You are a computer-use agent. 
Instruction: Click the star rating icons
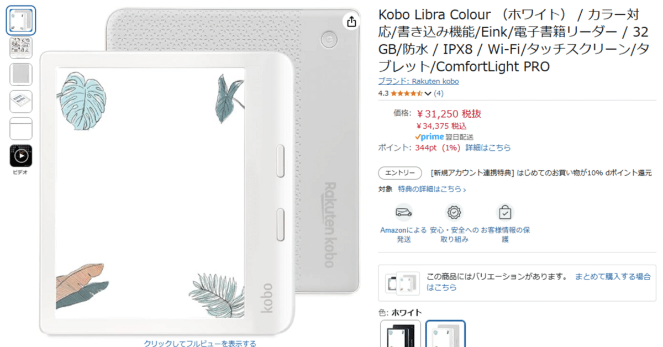[x=407, y=93]
